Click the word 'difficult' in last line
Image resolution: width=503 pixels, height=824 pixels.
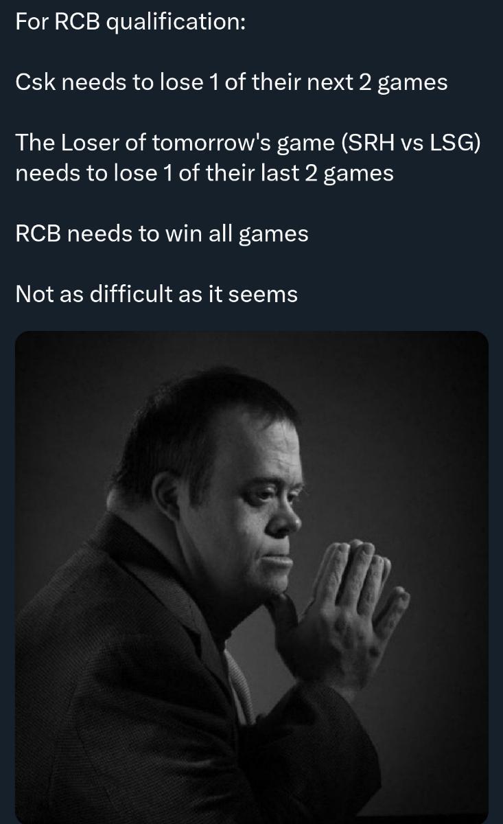tap(130, 294)
